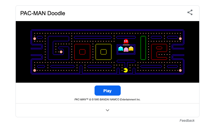Click the red letter E shape
213x124 pixels.
pos(159,52)
